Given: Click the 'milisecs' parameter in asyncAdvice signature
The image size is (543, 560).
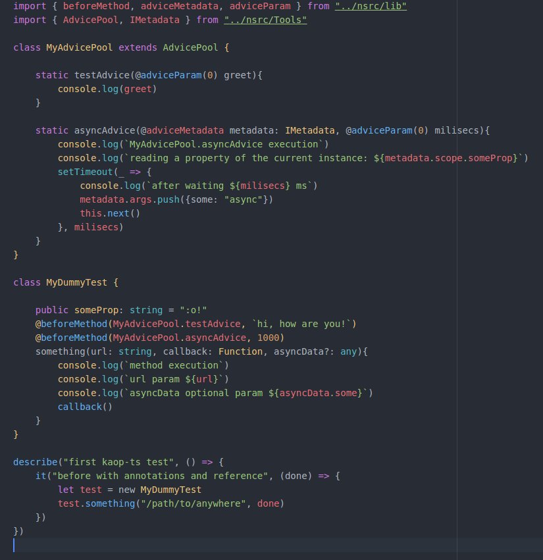Looking at the screenshot, I should 456,131.
